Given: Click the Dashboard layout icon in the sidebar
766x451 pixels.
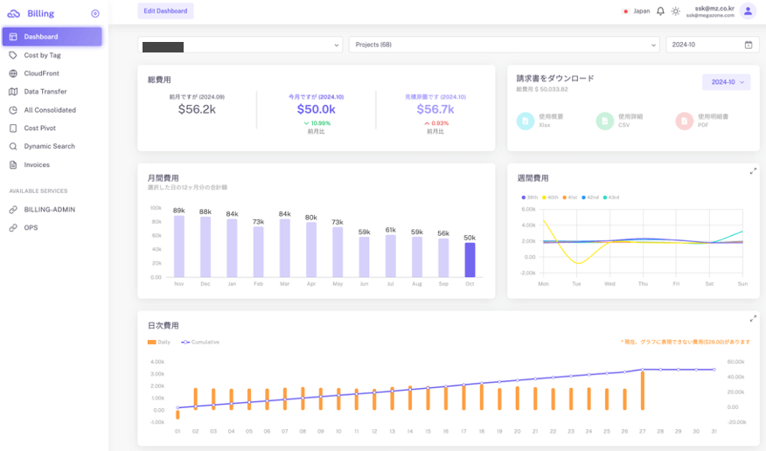Looking at the screenshot, I should (x=13, y=37).
